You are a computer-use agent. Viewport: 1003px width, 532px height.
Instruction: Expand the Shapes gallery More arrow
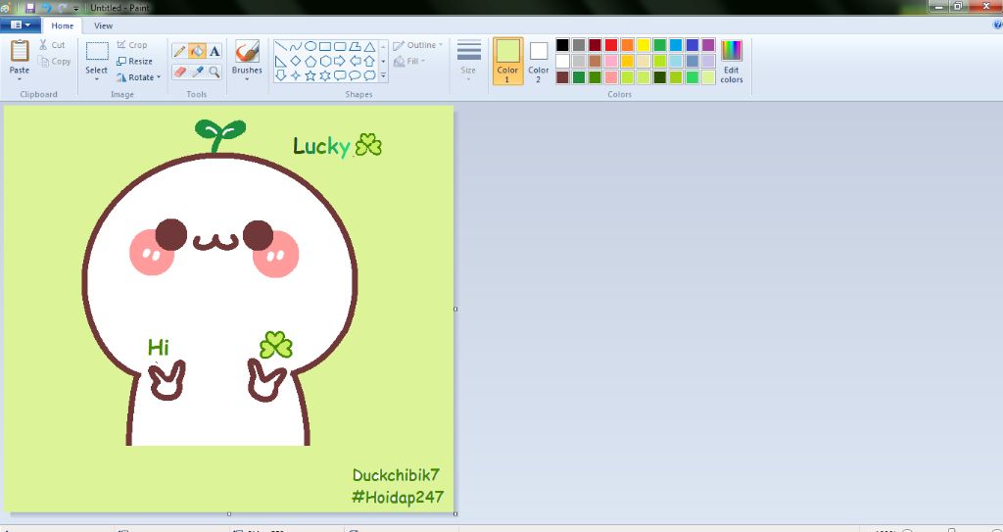click(383, 75)
